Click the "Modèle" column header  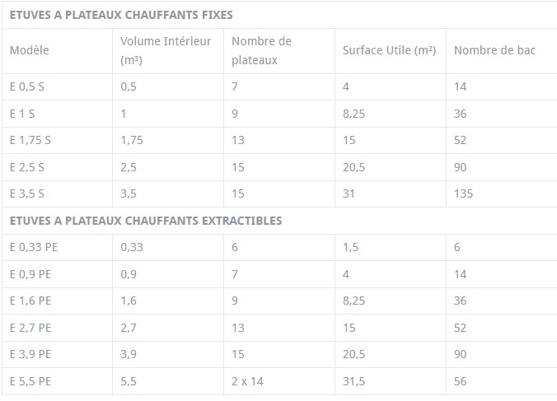point(30,50)
